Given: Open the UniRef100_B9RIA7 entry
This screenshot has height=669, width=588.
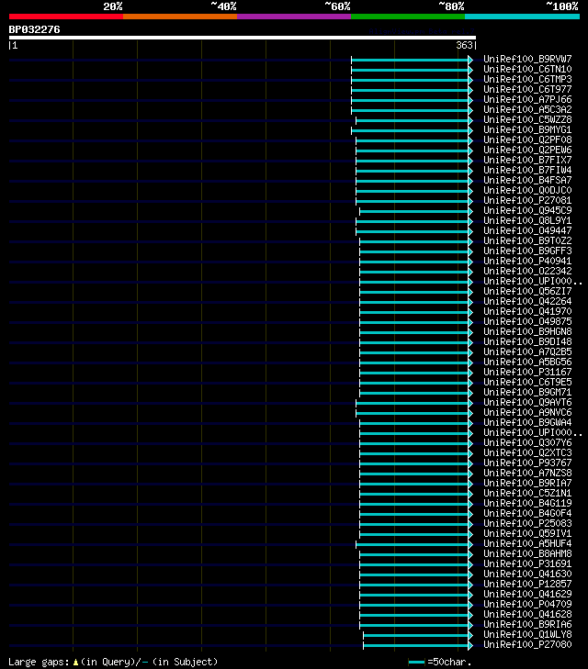Looking at the screenshot, I should point(527,483).
